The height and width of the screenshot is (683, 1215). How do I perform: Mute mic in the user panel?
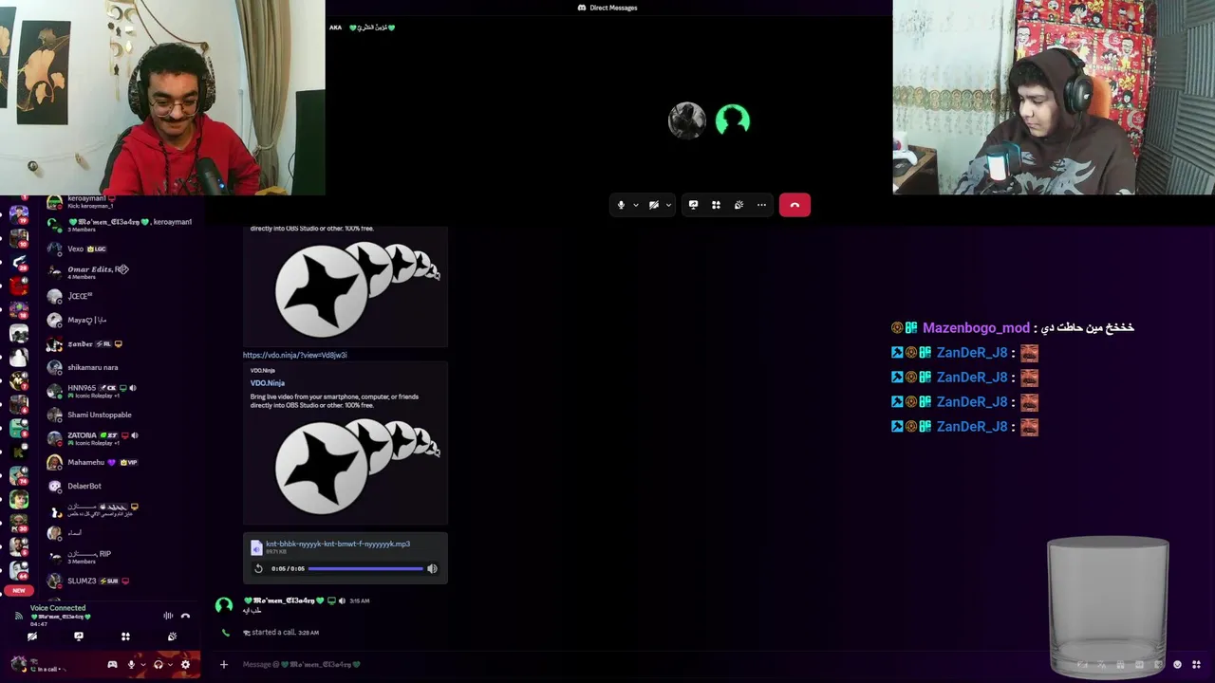131,664
